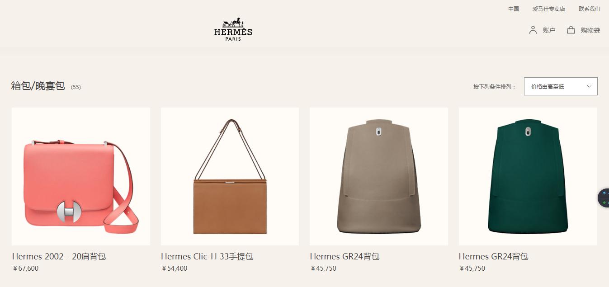View the pink Hermes 2002 bag image
This screenshot has width=609, height=287.
81,176
